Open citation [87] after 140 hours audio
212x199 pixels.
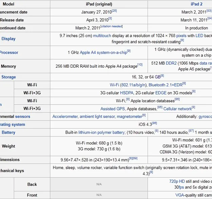[191, 131]
